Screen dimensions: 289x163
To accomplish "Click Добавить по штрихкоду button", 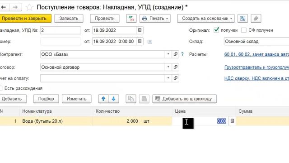I will click(185, 99).
